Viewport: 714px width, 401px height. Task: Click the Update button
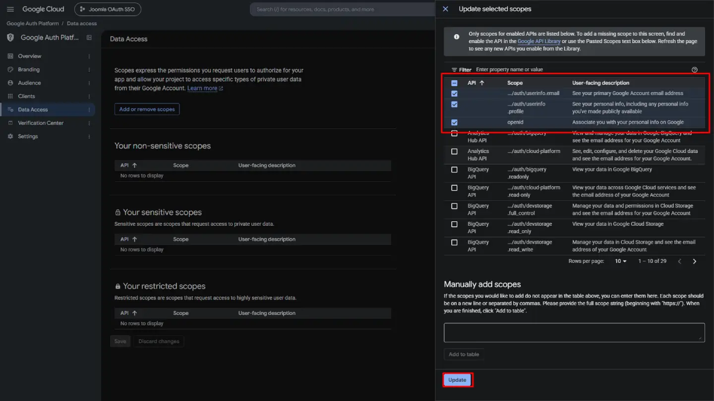point(457,380)
